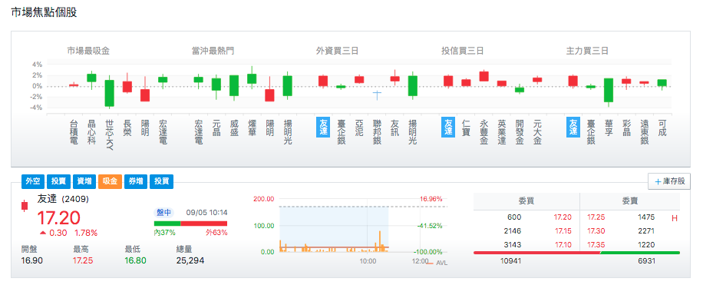Open 彩晶 stock label
The width and height of the screenshot is (703, 285).
(x=626, y=128)
